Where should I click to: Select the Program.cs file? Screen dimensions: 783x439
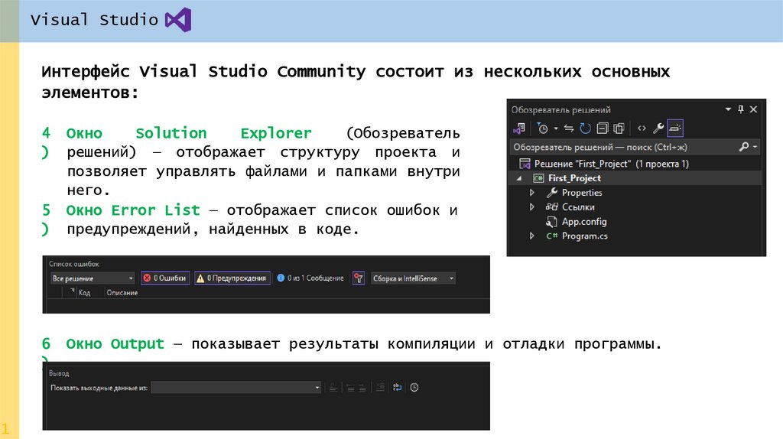coord(585,236)
